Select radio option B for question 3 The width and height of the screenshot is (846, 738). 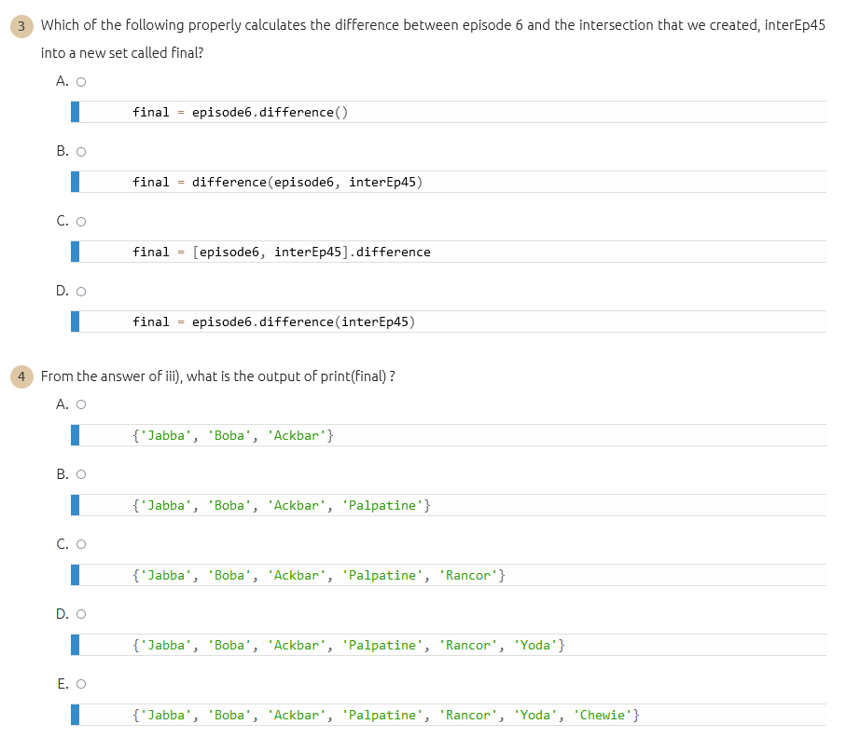80,151
